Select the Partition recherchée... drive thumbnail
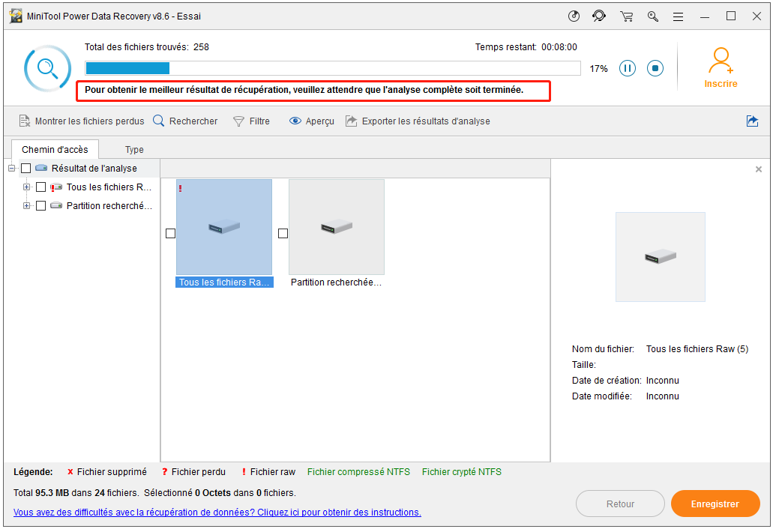The image size is (773, 529). [337, 227]
